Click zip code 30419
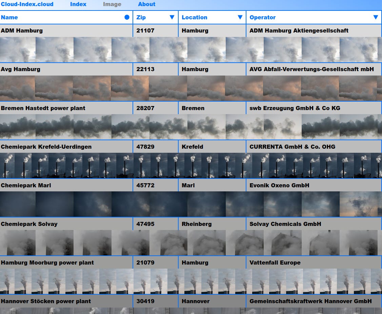This screenshot has width=382, height=314. coord(145,301)
